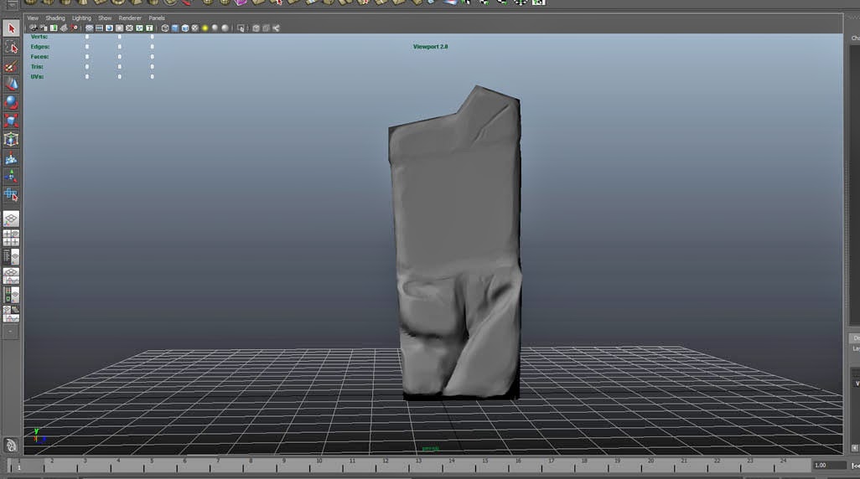Activate the Lasso select tool
860x479 pixels.
pyautogui.click(x=11, y=48)
